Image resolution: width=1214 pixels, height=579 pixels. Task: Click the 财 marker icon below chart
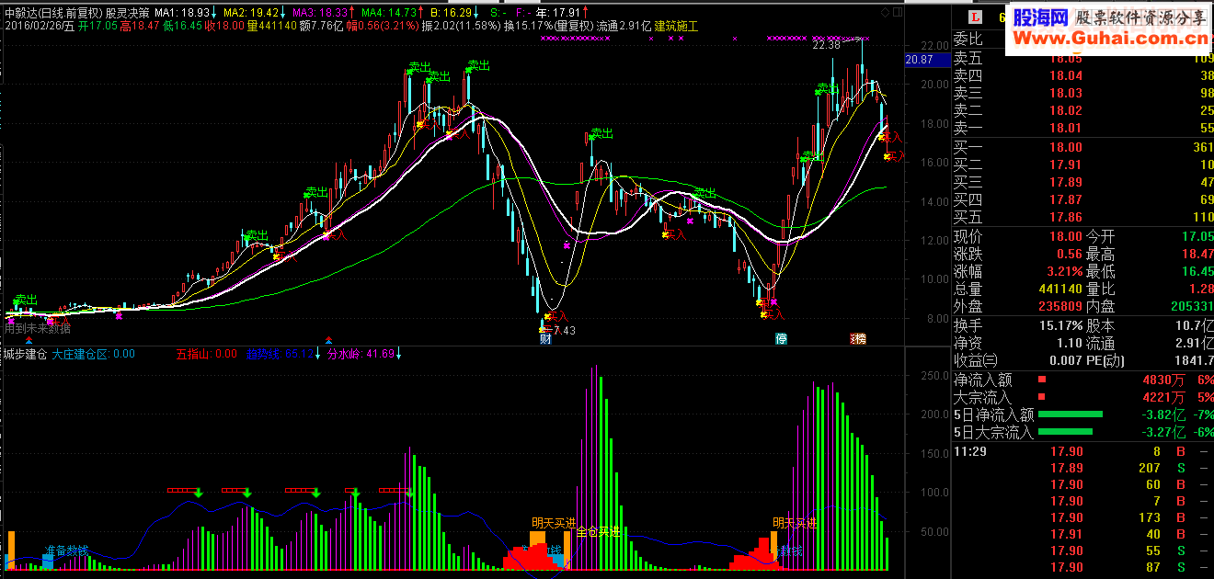click(545, 338)
